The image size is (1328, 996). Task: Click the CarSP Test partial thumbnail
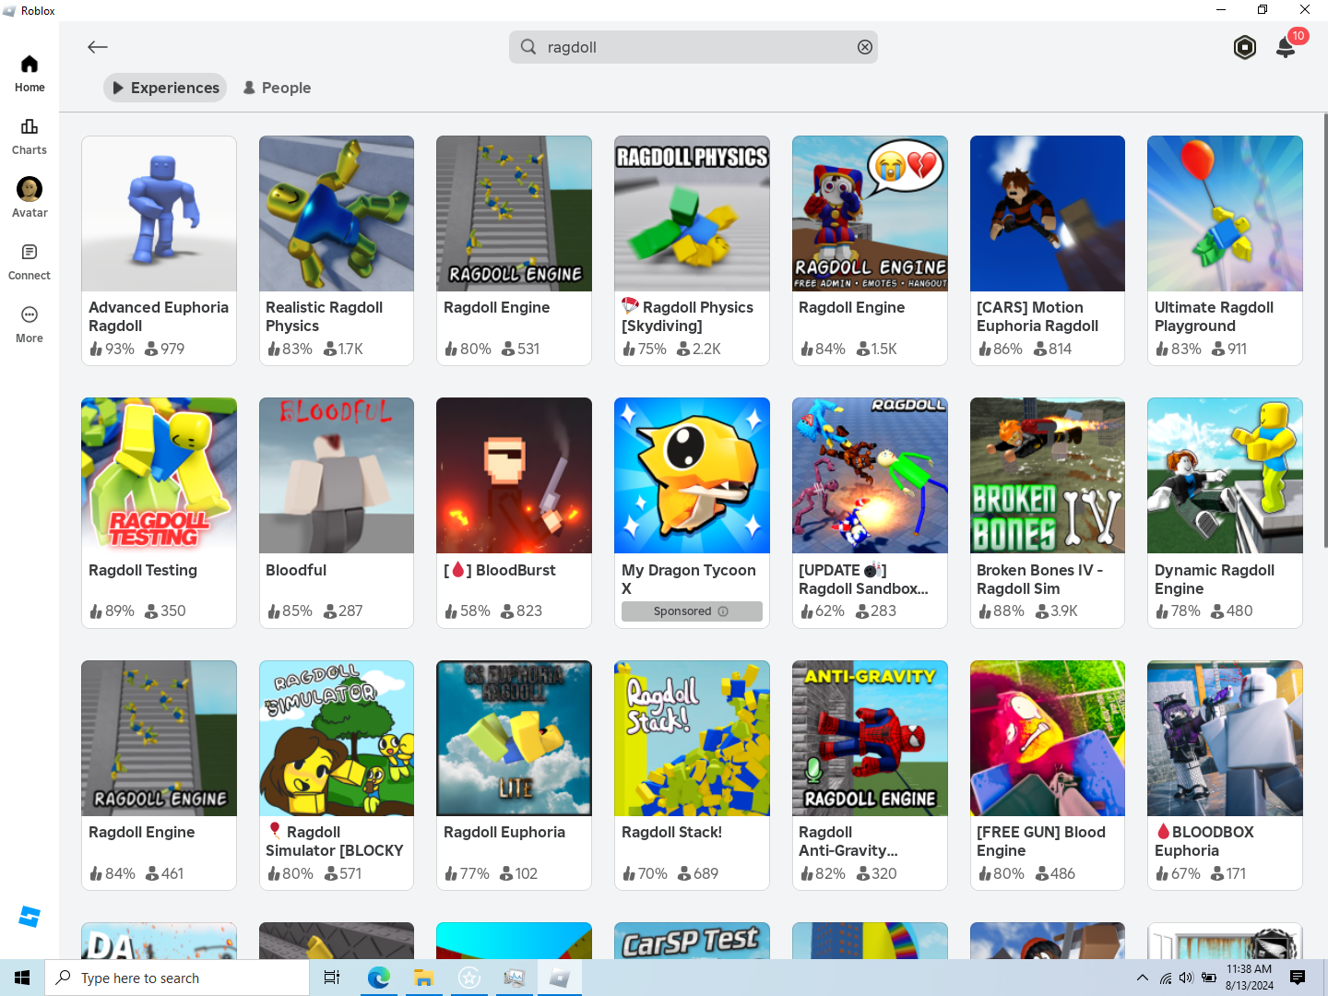(x=692, y=941)
